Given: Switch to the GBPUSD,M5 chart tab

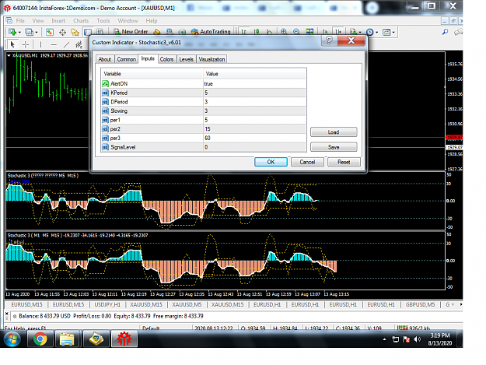Looking at the screenshot, I should click(x=420, y=305).
